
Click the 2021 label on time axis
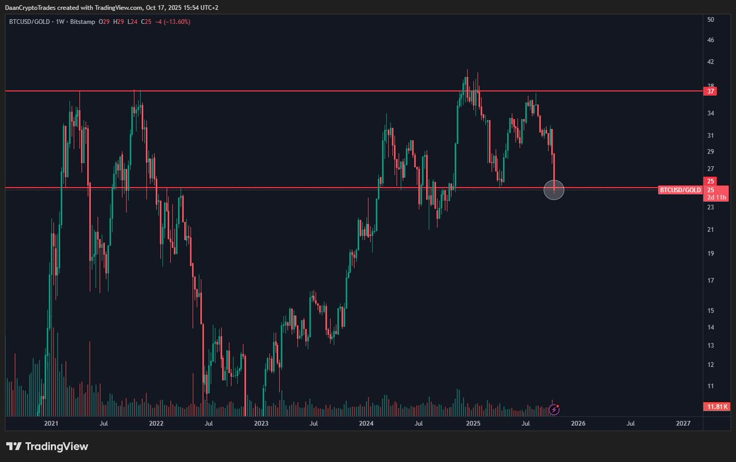[x=51, y=423]
